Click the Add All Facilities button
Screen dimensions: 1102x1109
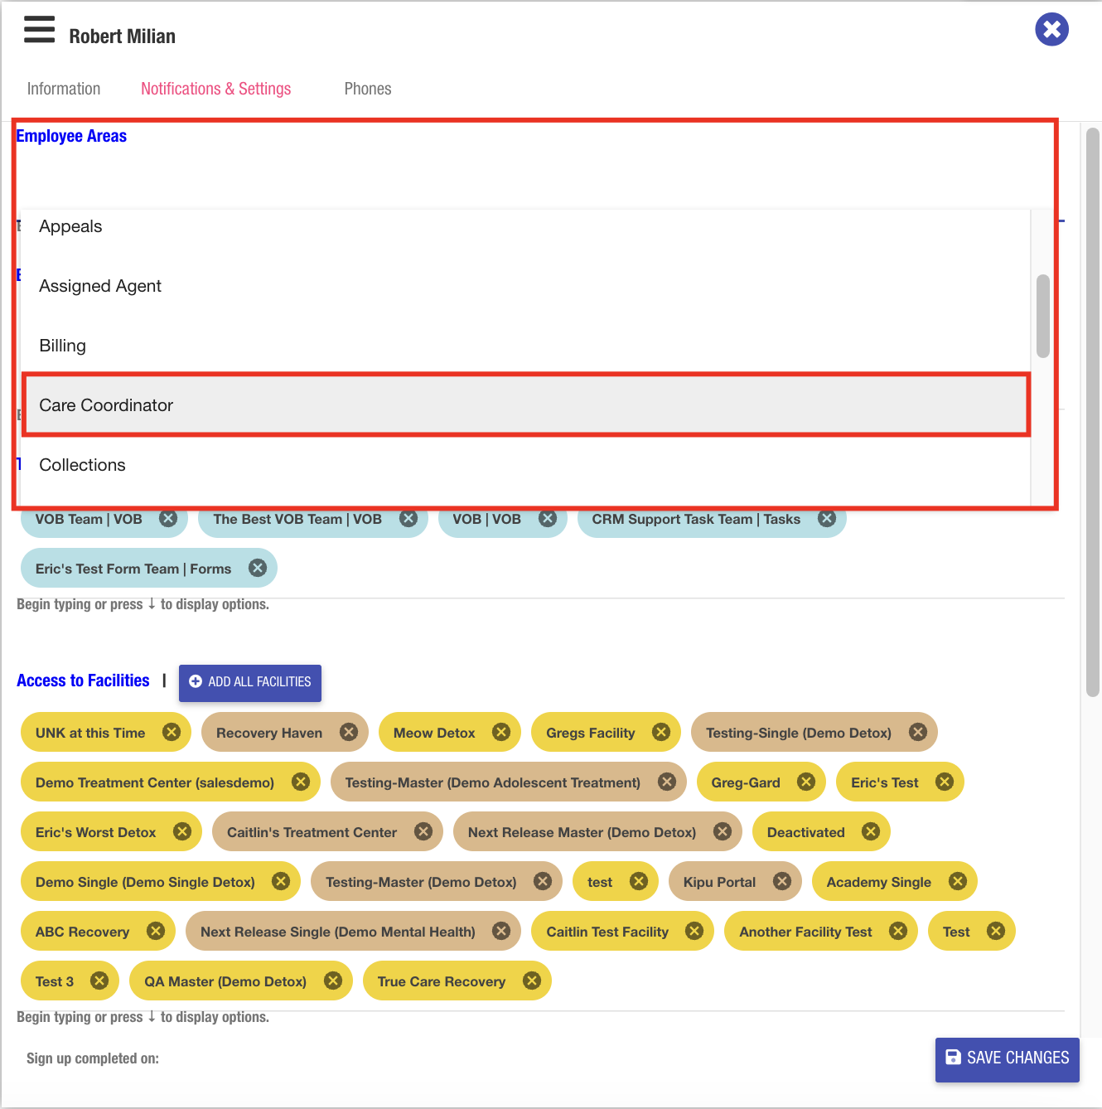pos(250,682)
